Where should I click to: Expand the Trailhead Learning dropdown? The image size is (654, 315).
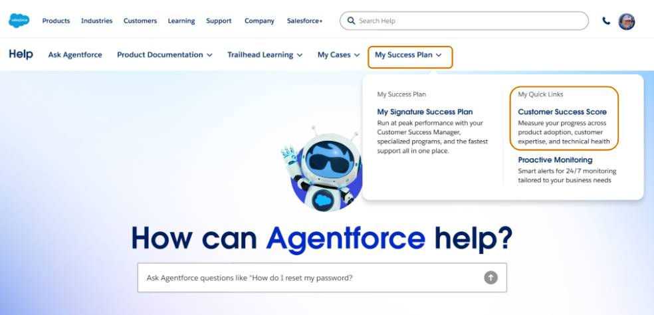[265, 54]
